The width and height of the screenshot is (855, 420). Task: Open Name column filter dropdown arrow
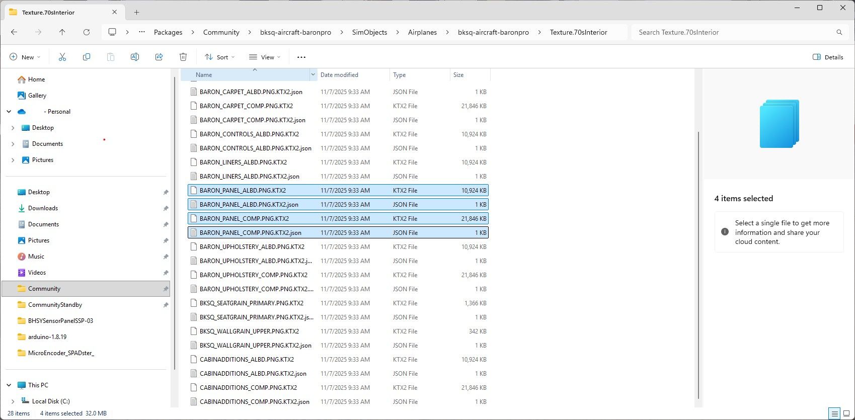coord(313,74)
